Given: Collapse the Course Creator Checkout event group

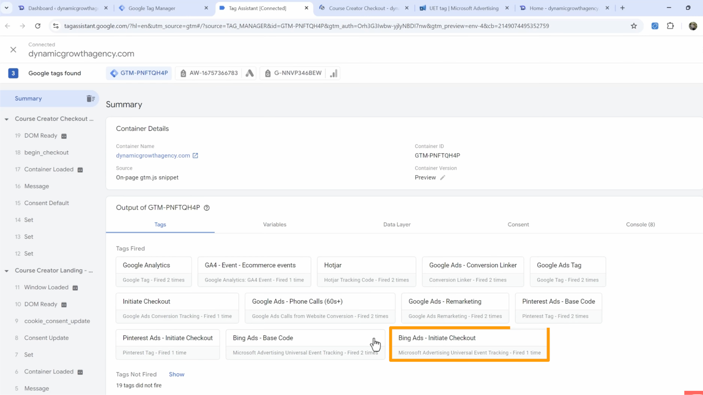Looking at the screenshot, I should click(x=7, y=119).
